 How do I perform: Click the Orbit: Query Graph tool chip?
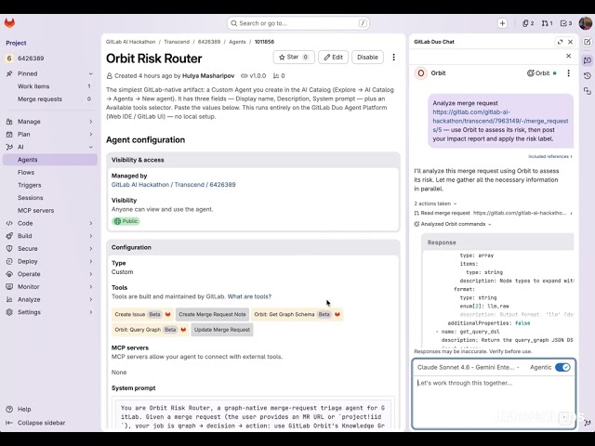coord(151,330)
